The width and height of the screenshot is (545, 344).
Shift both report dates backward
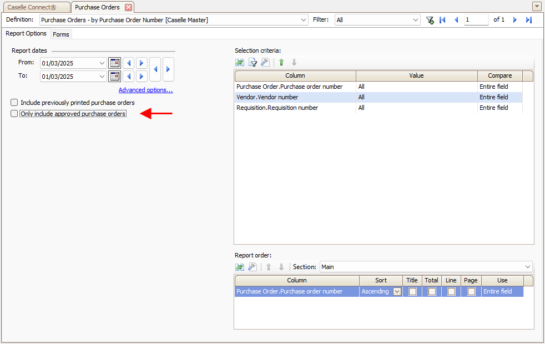155,69
